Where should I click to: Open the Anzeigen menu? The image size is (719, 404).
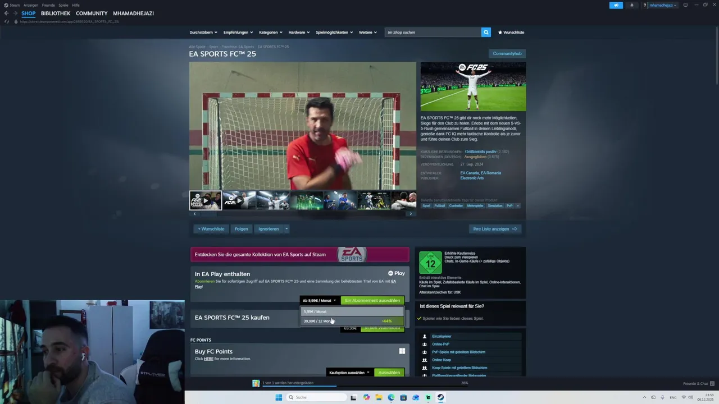point(31,5)
